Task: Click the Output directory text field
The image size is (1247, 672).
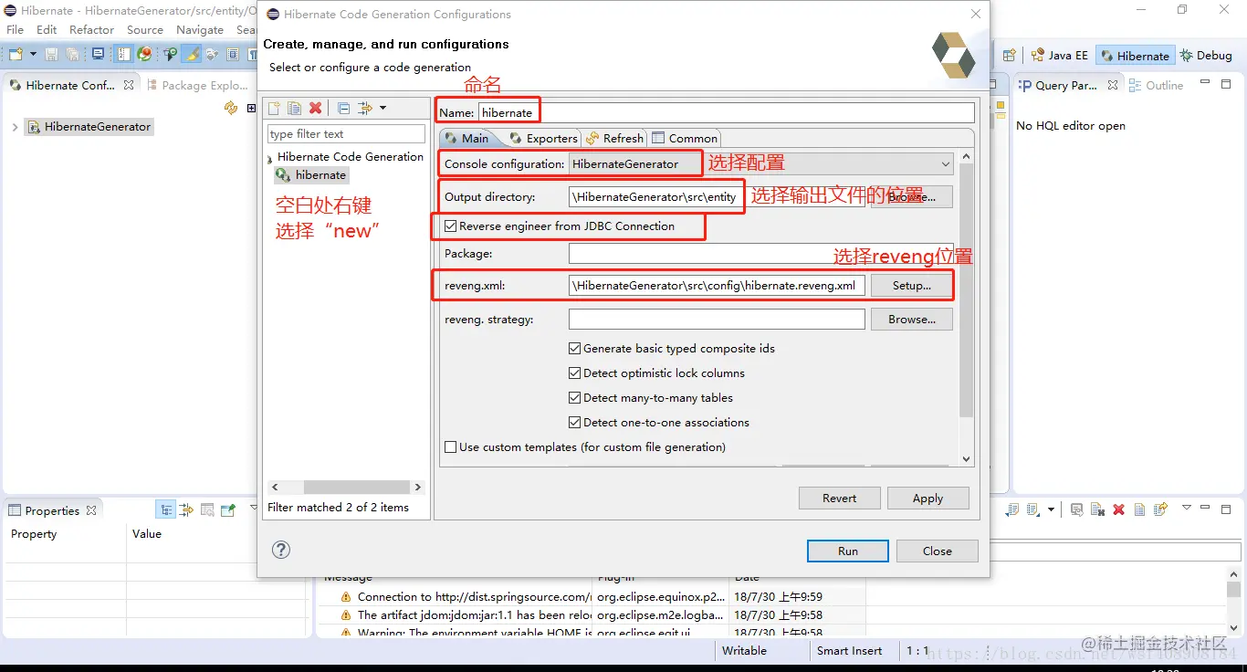Action: pos(717,196)
